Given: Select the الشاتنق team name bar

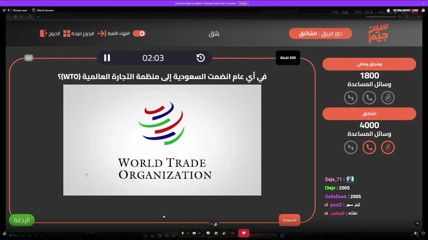Looking at the screenshot, I should 369,114.
